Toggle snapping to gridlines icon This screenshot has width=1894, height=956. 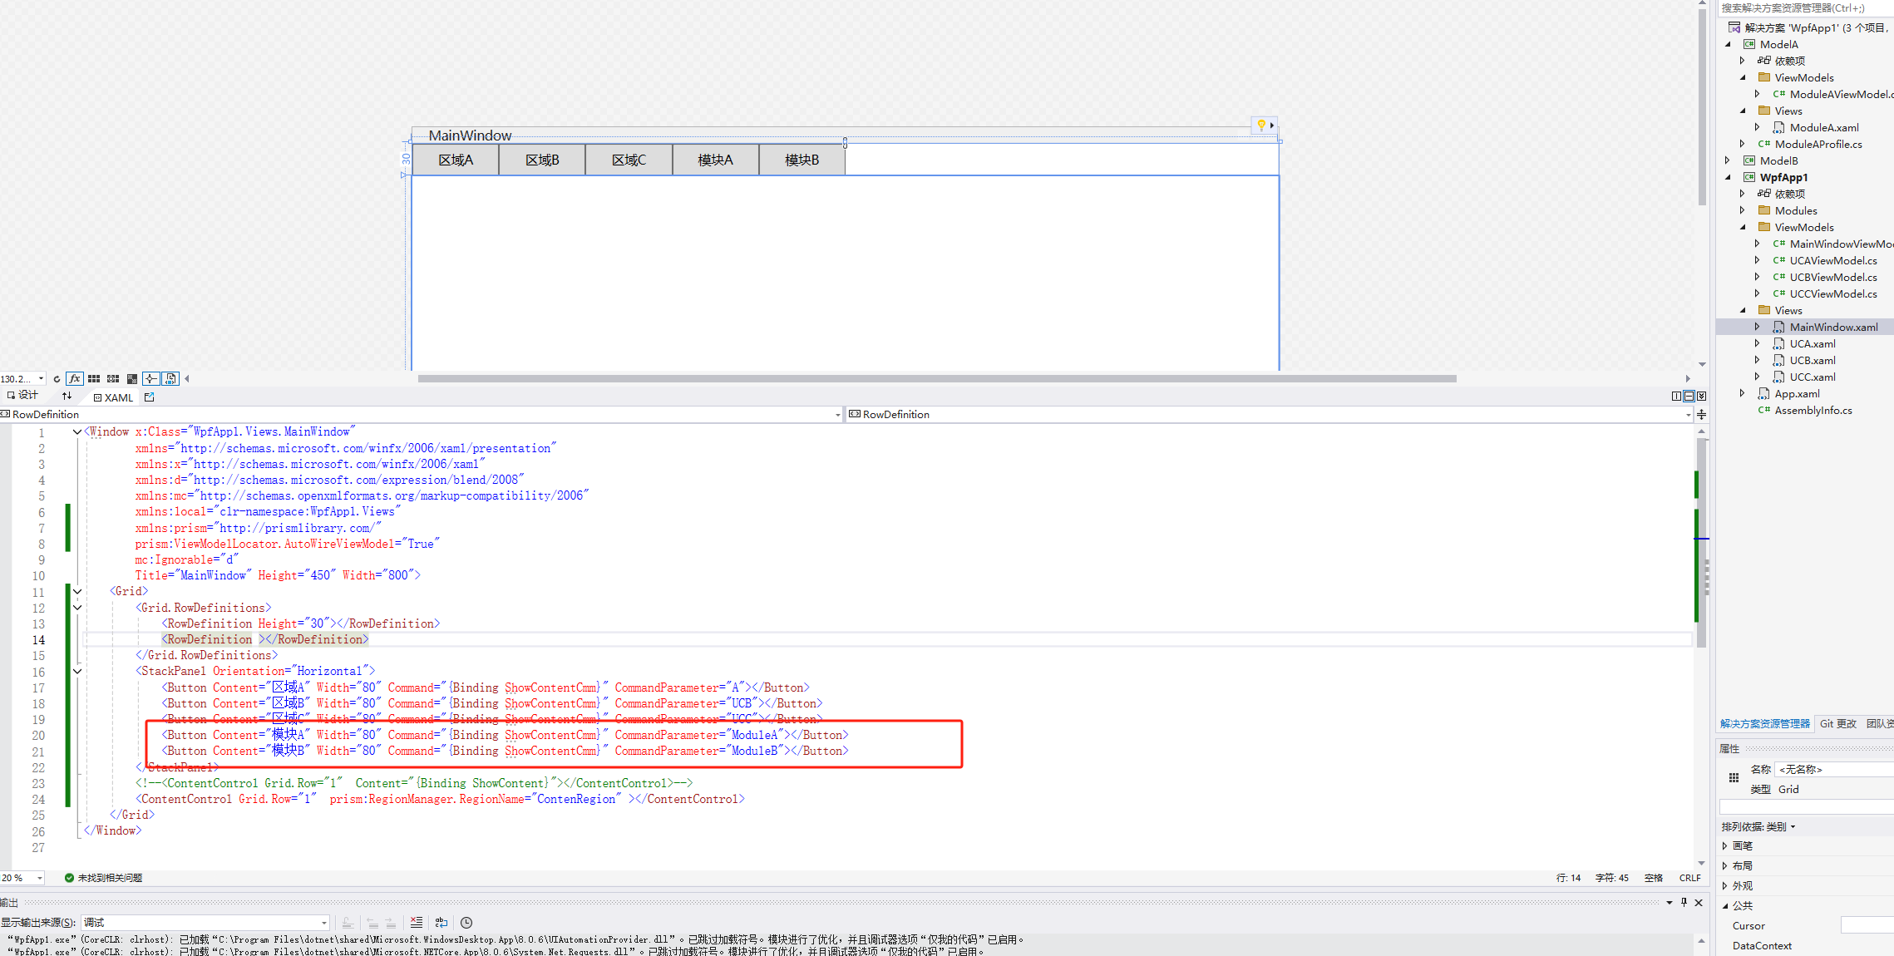click(113, 379)
